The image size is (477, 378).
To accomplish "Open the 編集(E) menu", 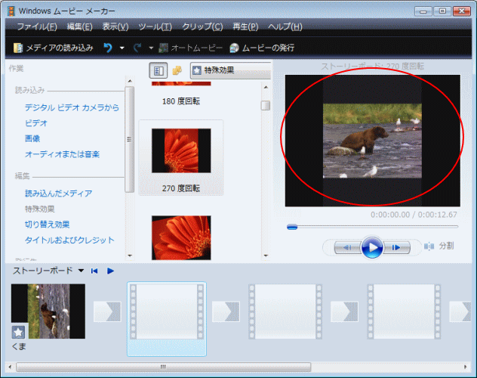I will point(79,26).
